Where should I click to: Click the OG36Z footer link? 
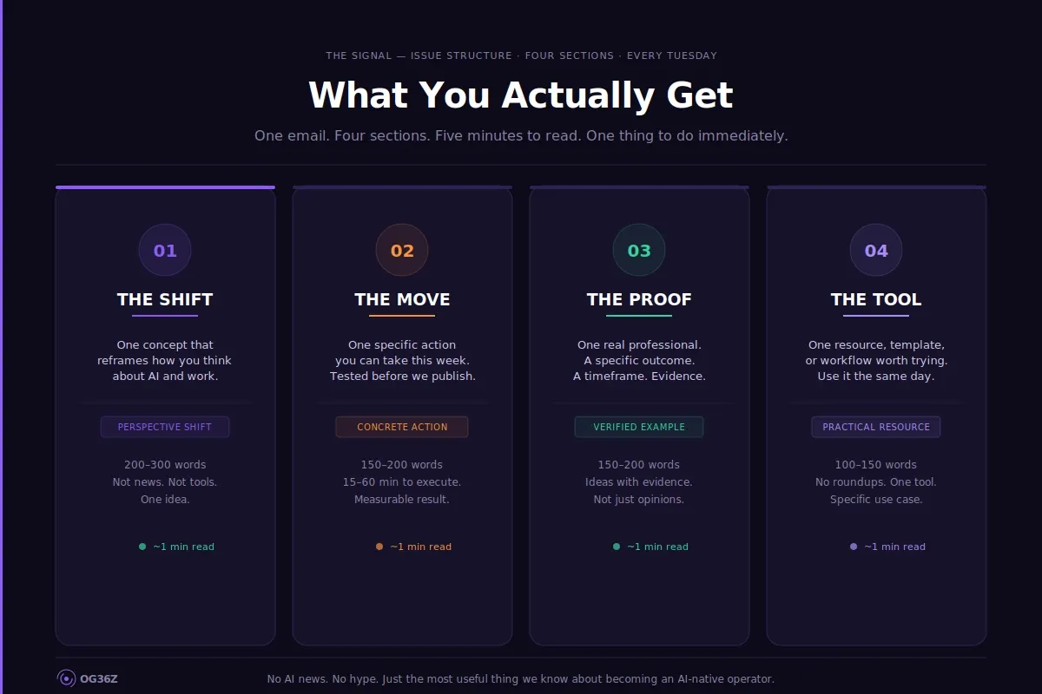98,678
